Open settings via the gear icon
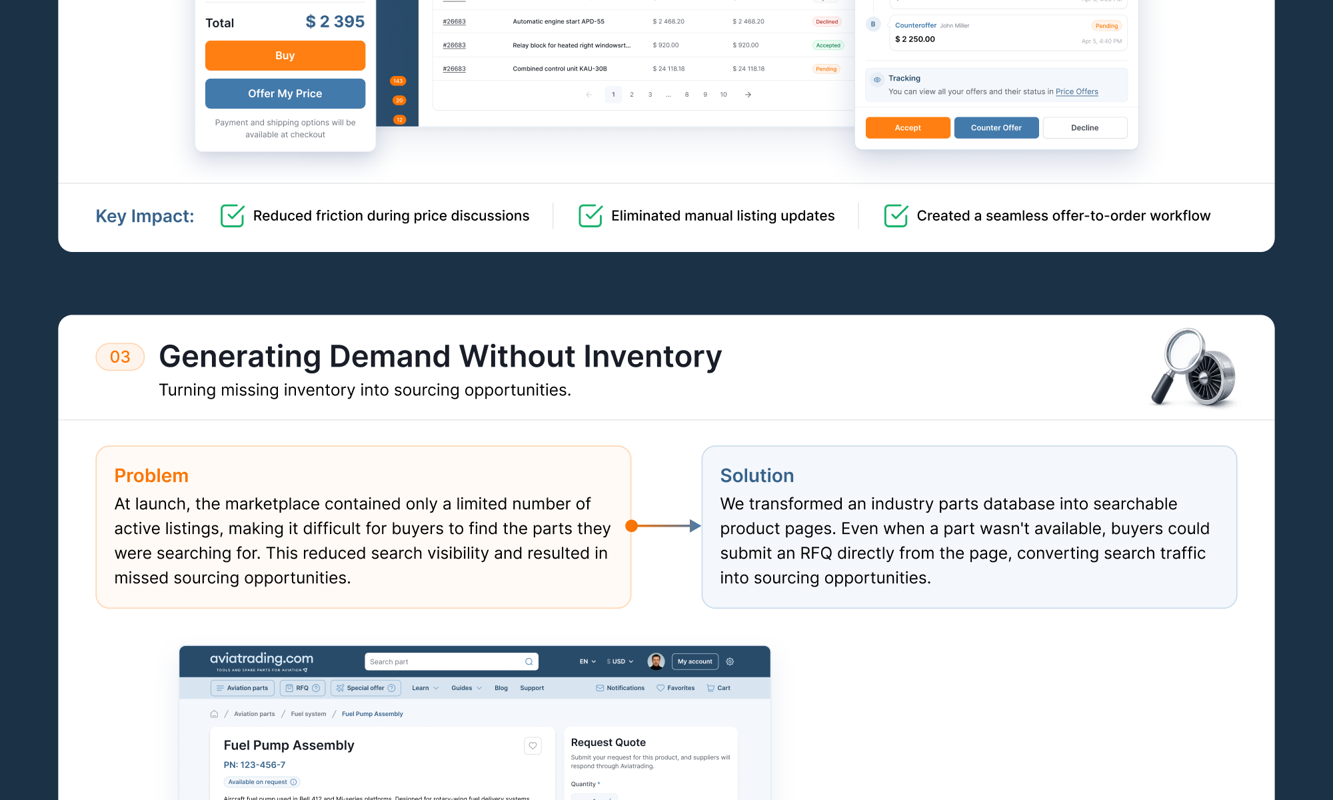 730,662
